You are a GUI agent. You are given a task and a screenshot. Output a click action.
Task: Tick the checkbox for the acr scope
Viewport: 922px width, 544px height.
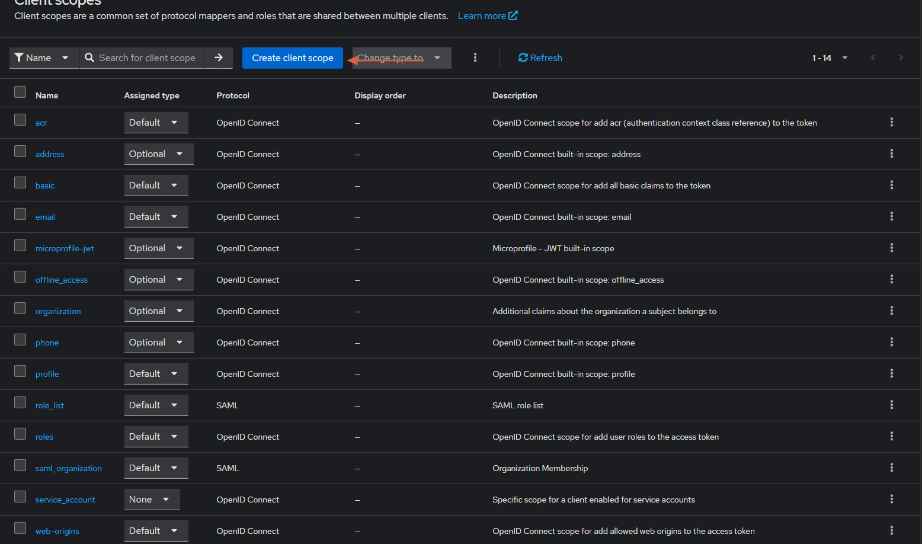(20, 120)
